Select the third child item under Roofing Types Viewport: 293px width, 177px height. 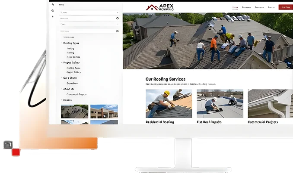click(73, 57)
